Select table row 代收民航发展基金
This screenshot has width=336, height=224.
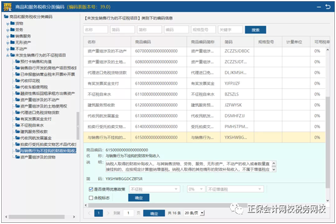(204, 116)
